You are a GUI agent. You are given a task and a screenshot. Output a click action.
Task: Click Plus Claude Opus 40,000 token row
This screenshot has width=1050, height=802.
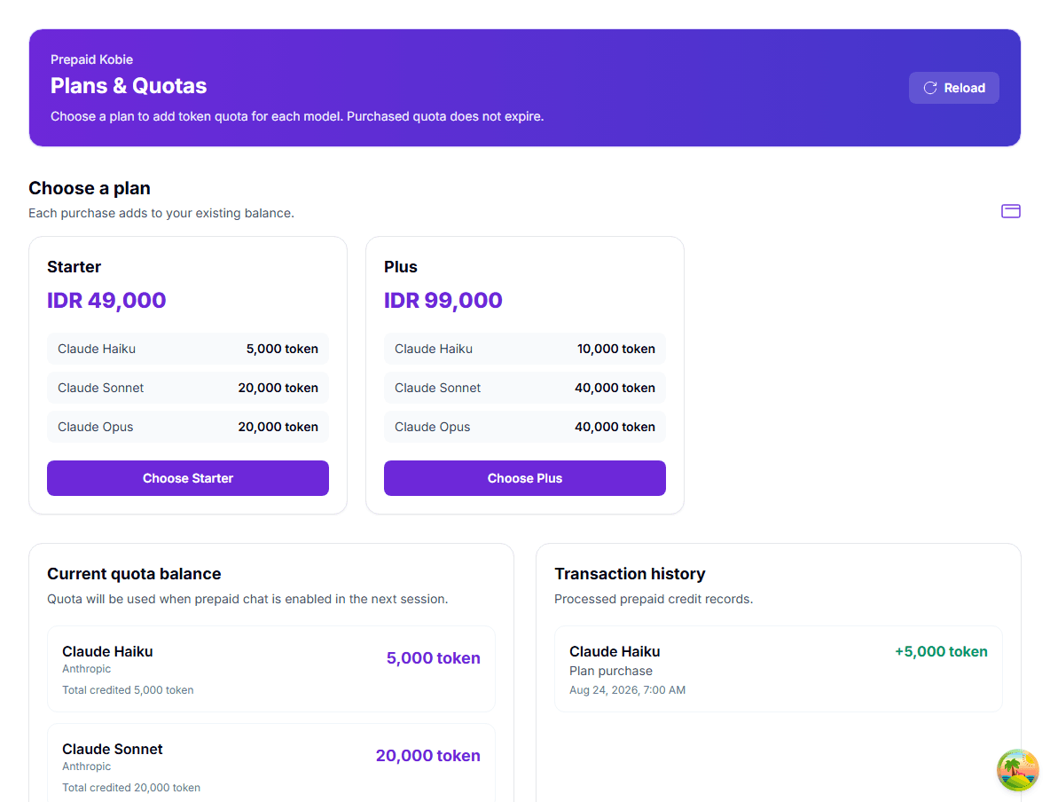[524, 427]
